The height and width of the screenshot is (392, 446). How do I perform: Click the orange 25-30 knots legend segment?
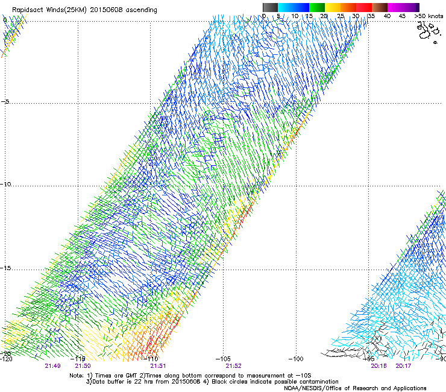348,7
